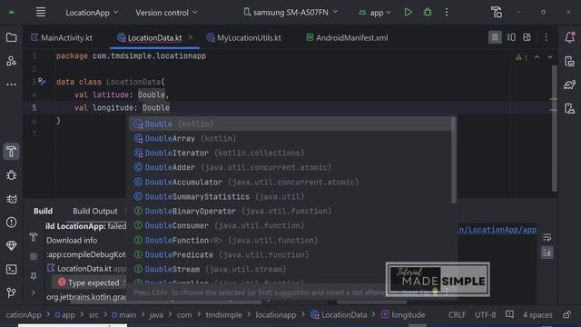581x327 pixels.
Task: Open more actions next to debug icon
Action: point(447,12)
